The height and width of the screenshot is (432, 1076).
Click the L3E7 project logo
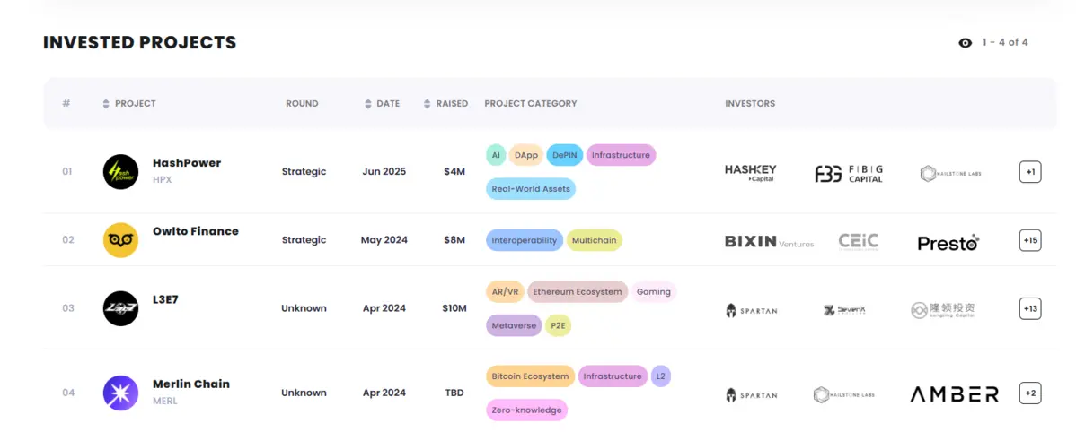click(120, 308)
